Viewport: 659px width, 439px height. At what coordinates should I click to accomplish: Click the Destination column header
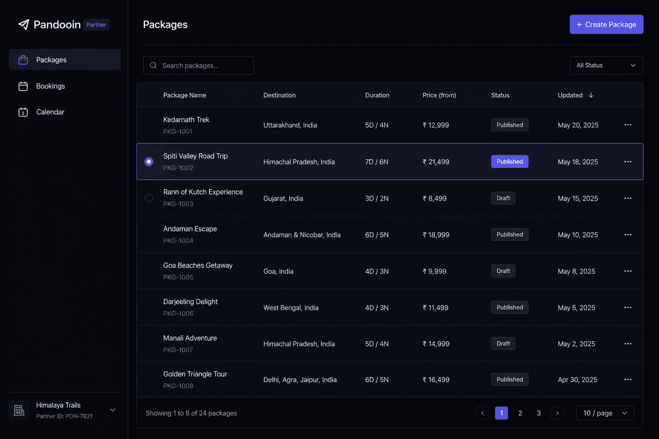[x=279, y=95]
